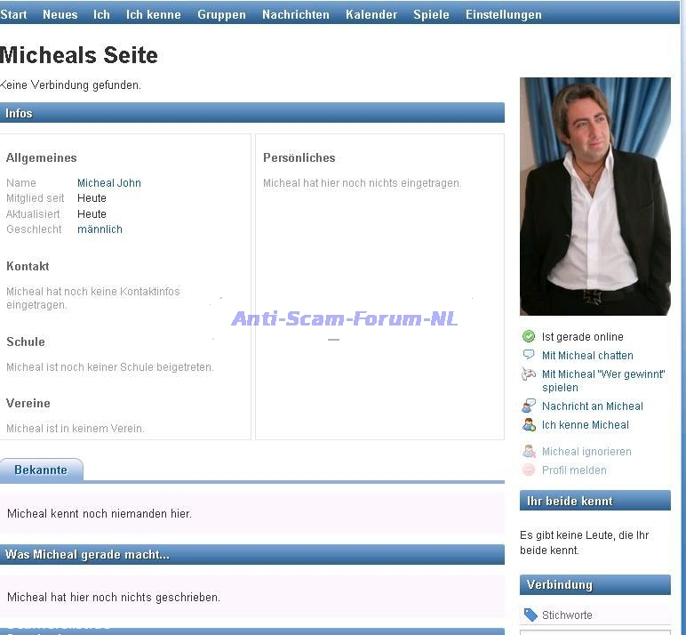
Task: Click the blue tag icon beside Stichworte
Action: pyautogui.click(x=530, y=615)
